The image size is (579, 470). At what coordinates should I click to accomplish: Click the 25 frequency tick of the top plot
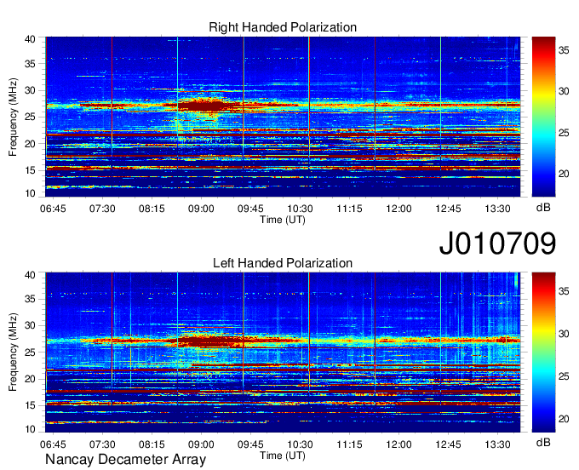[x=30, y=117]
